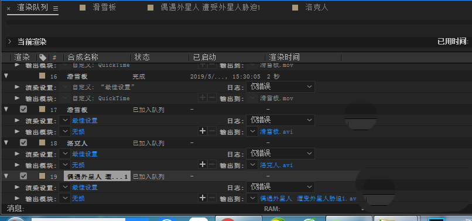Image resolution: width=472 pixels, height=221 pixels.
Task: Open render settings template dropdown for item 18
Action: 65,154
